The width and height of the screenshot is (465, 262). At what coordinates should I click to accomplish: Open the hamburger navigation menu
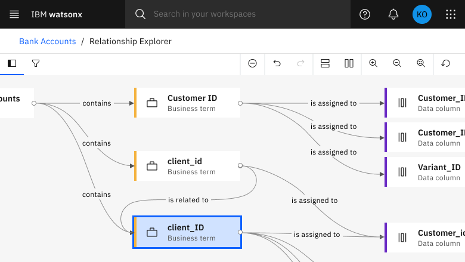14,14
